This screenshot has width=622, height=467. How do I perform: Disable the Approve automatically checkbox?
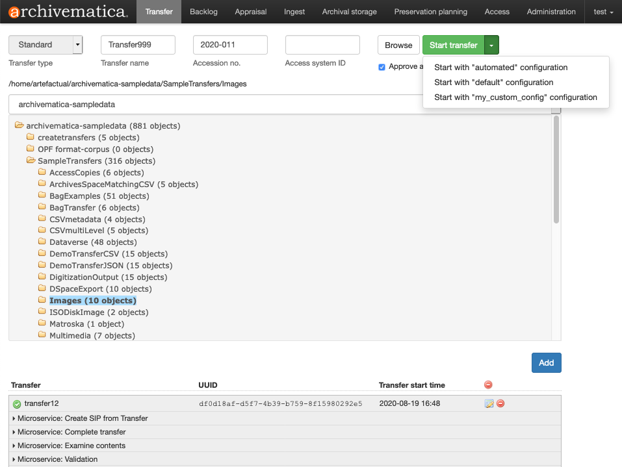[382, 66]
